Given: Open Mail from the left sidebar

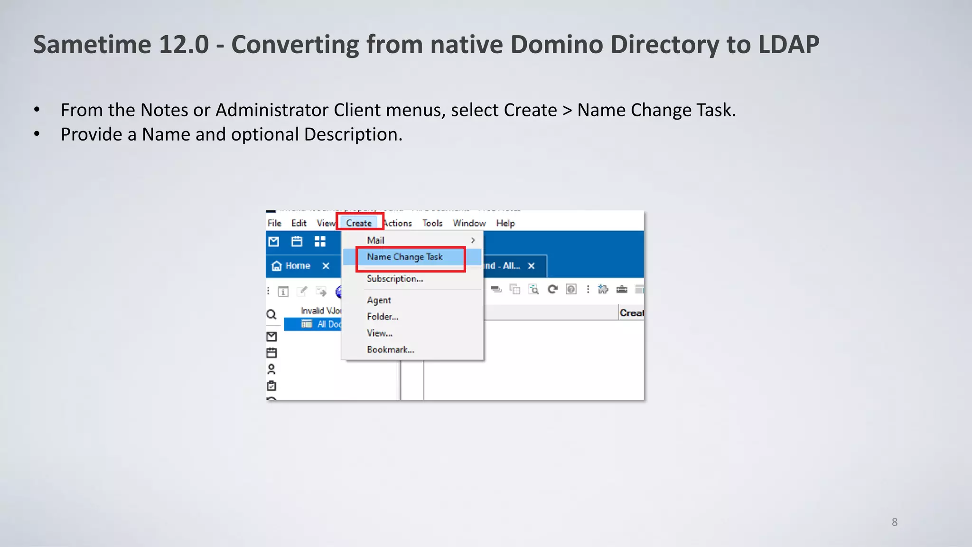Looking at the screenshot, I should click(x=271, y=337).
